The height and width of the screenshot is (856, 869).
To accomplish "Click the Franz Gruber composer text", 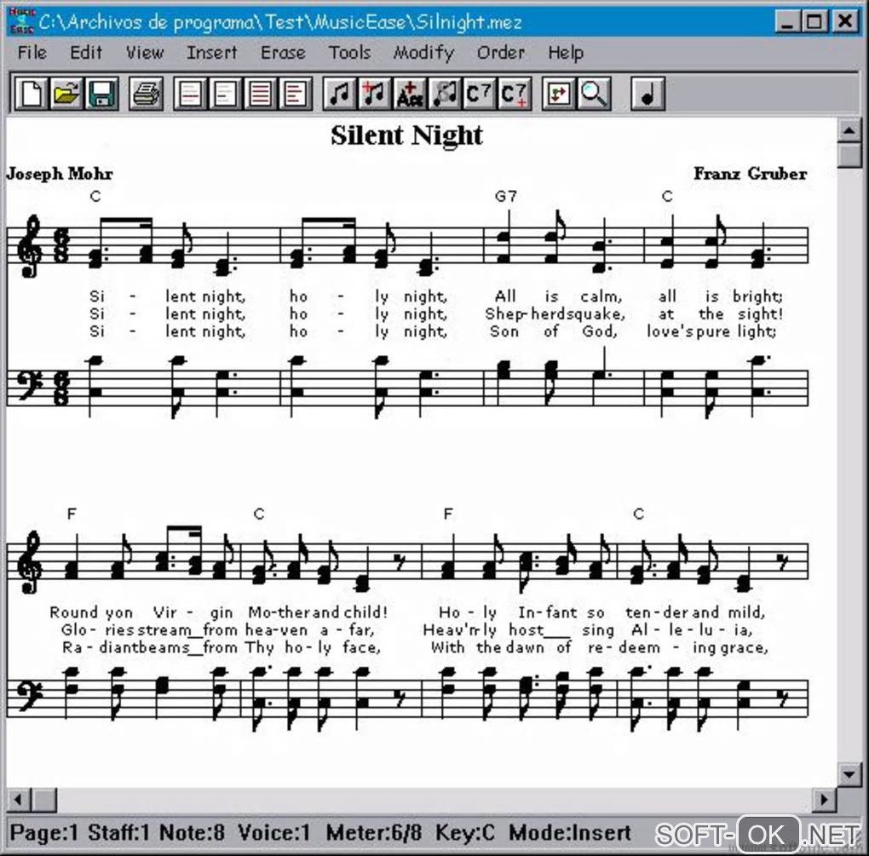I will pos(751,174).
